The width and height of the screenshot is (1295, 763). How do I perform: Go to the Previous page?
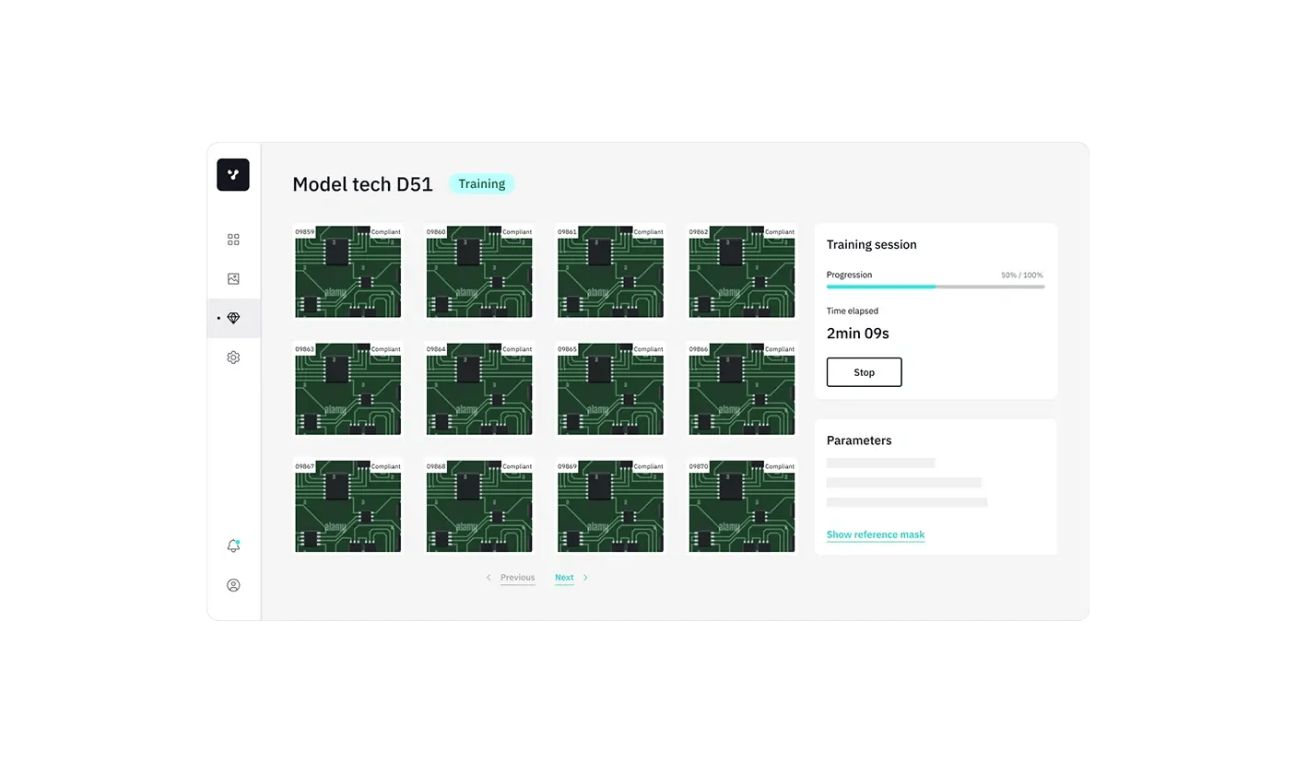(517, 578)
